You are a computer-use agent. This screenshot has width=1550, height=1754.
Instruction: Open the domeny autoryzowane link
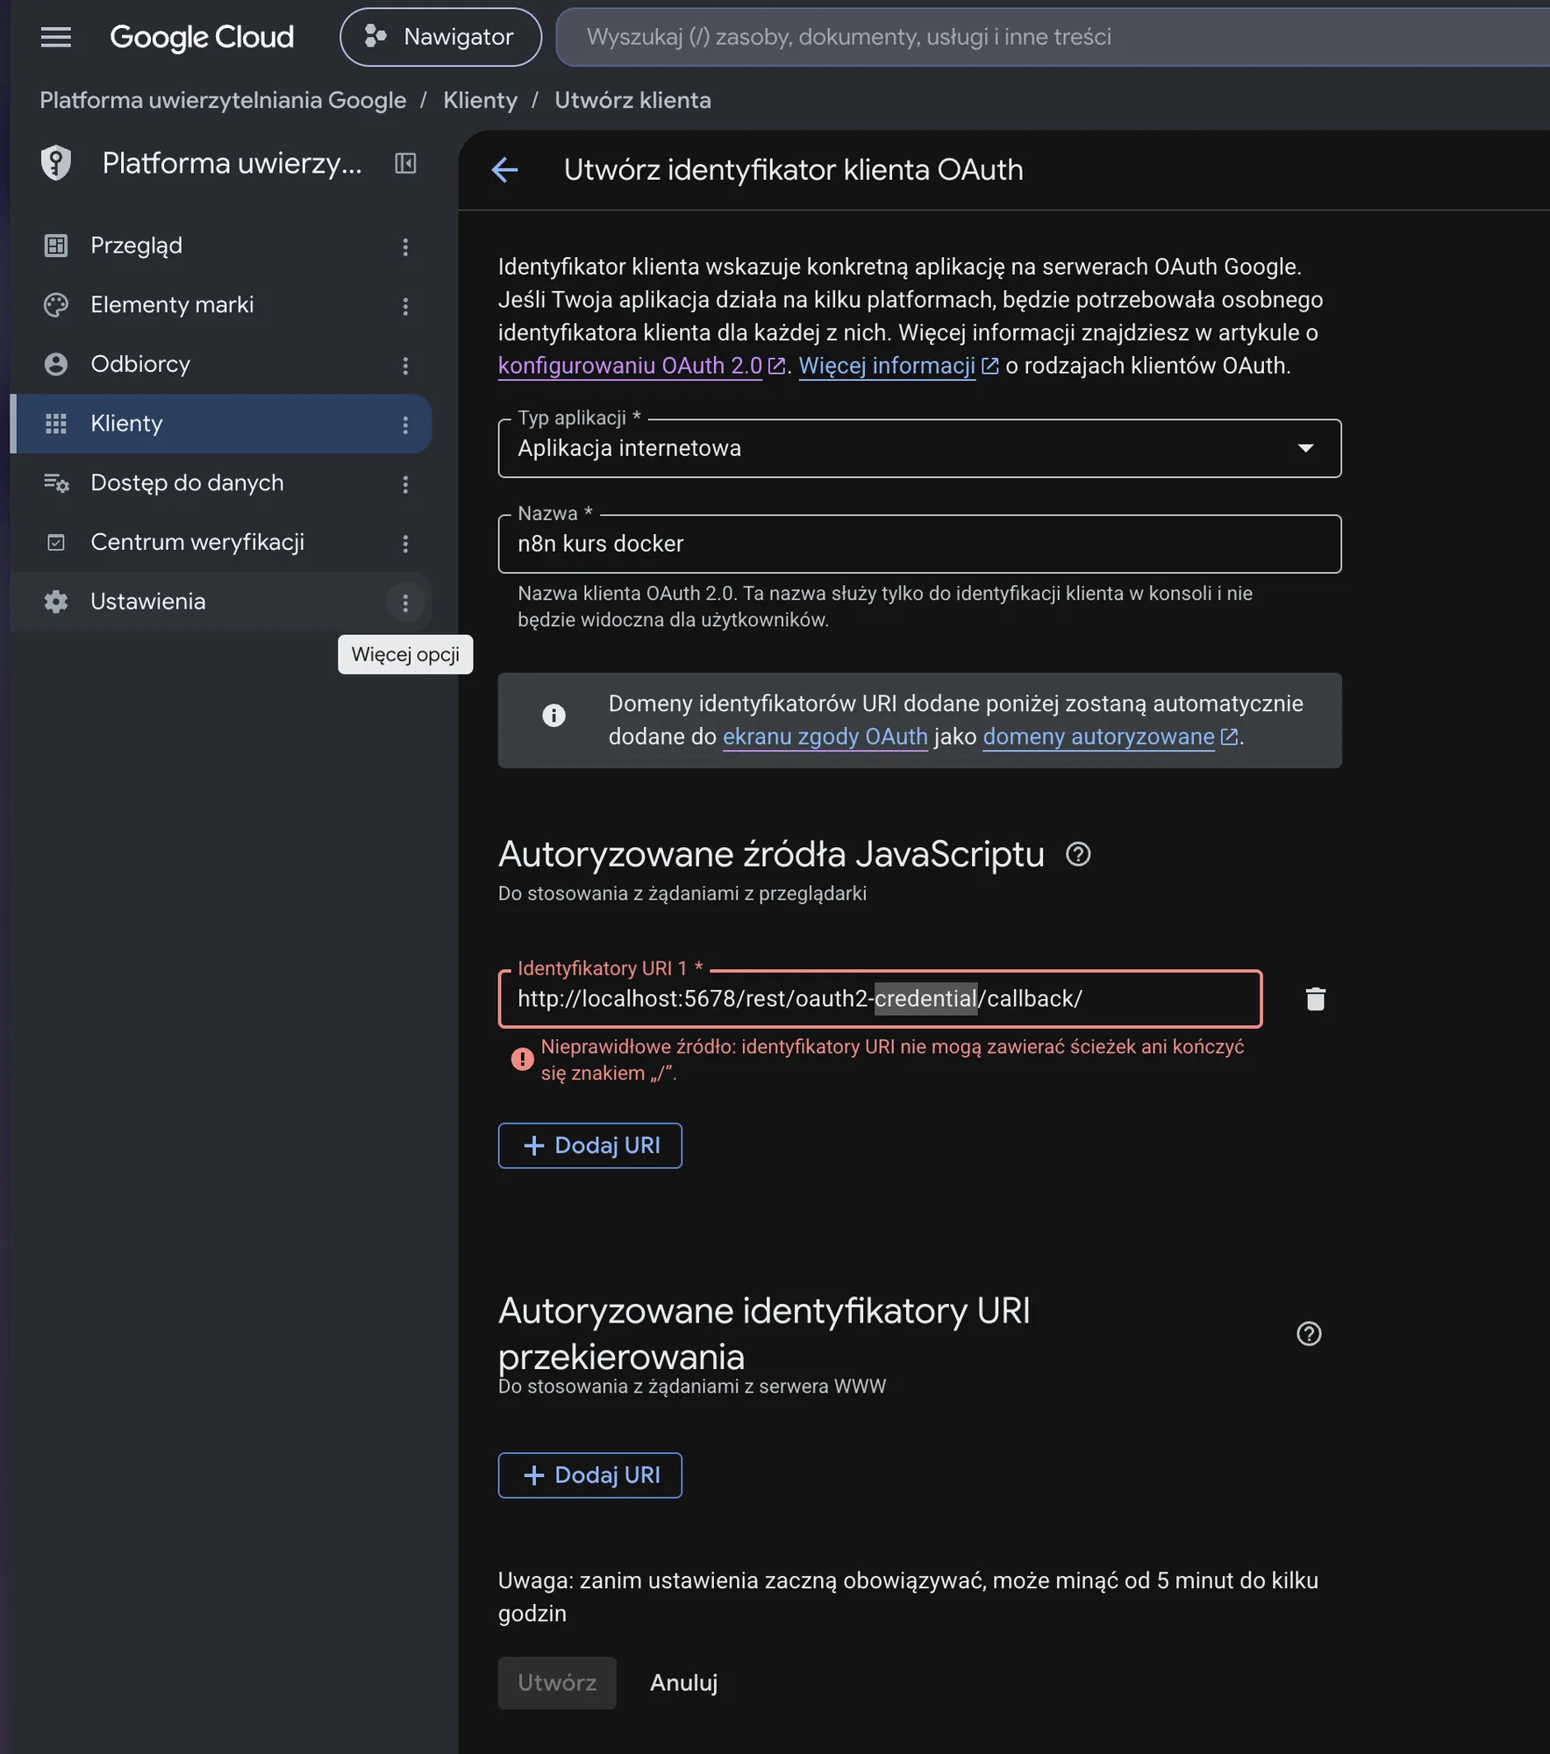coord(1110,737)
